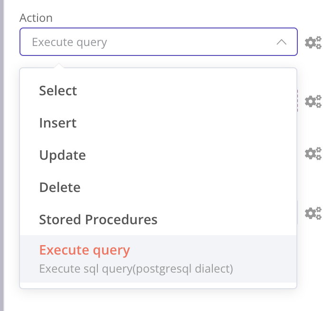323x311 pixels.
Task: Open settings gear beside the Action dropdown
Action: pyautogui.click(x=312, y=43)
